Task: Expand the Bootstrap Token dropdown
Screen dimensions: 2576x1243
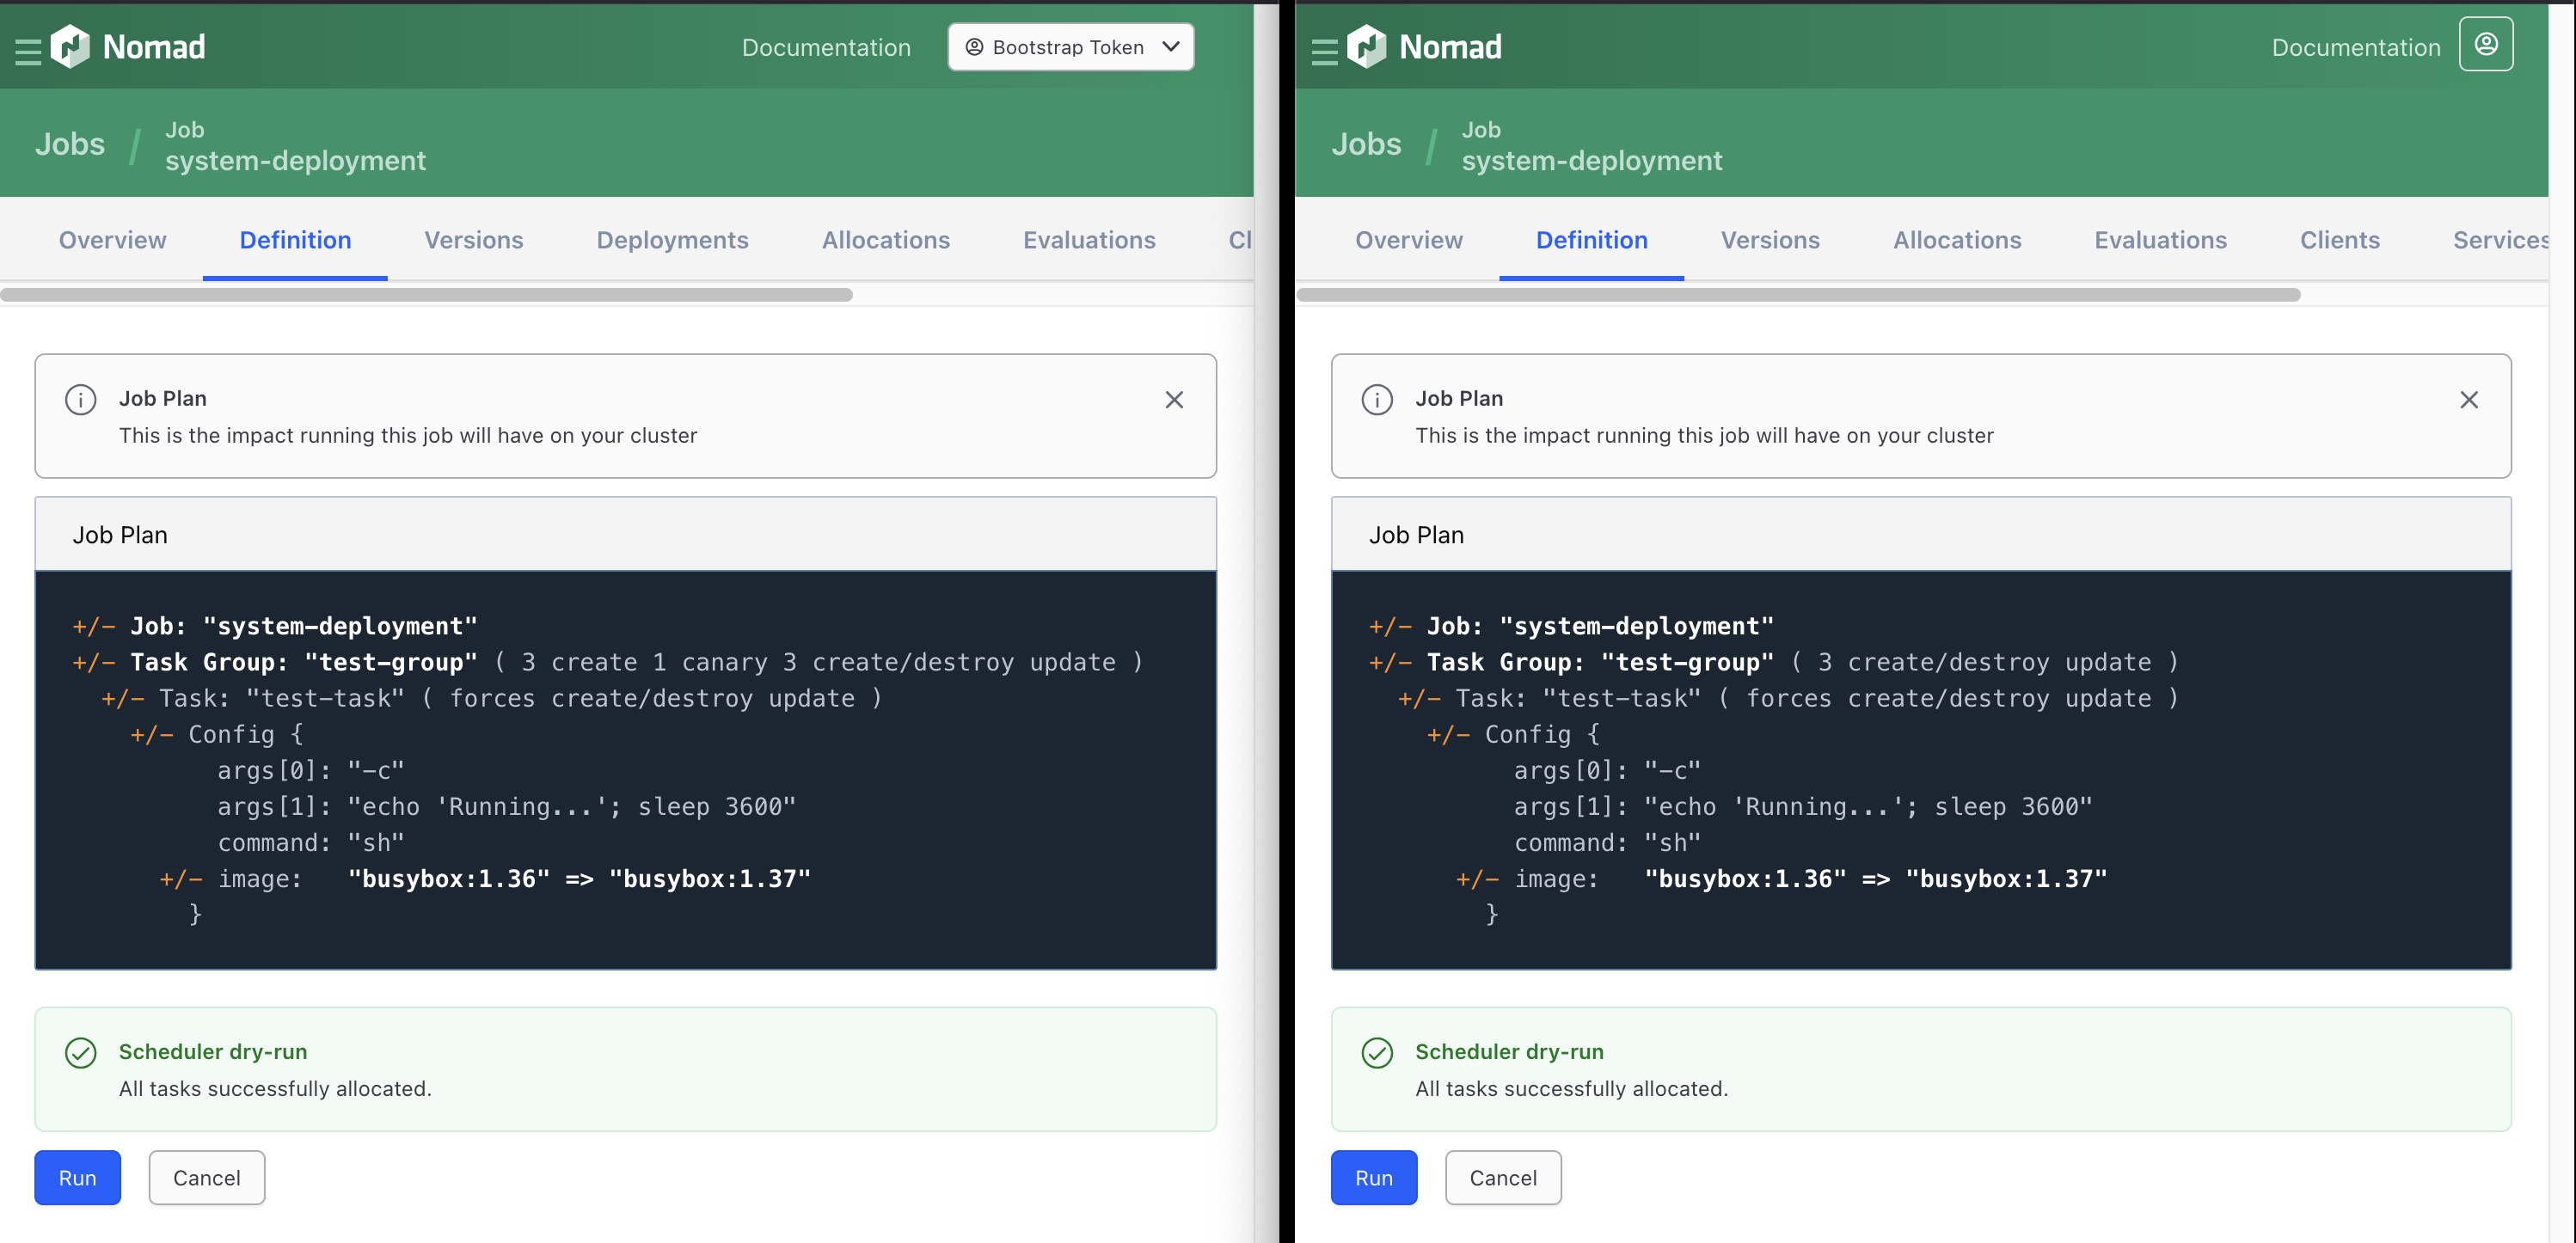Action: point(1070,47)
